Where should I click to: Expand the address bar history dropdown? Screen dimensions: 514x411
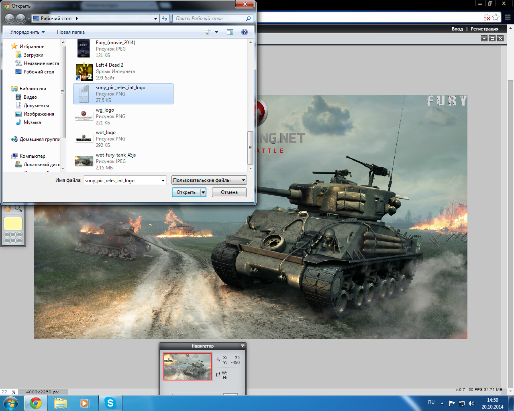[x=156, y=18]
